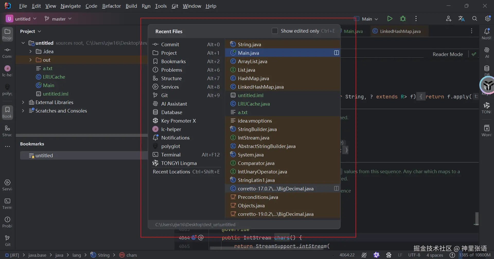Click the TONGYI Lingma status bar icon
Image resolution: width=494 pixels, height=259 pixels.
(376, 255)
